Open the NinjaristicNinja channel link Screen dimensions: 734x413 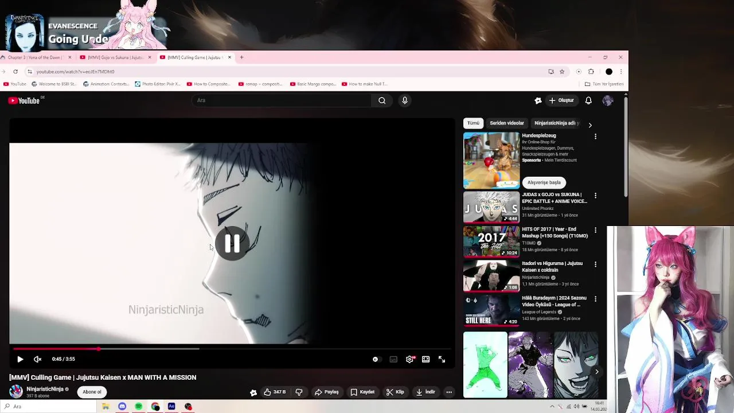tap(45, 389)
